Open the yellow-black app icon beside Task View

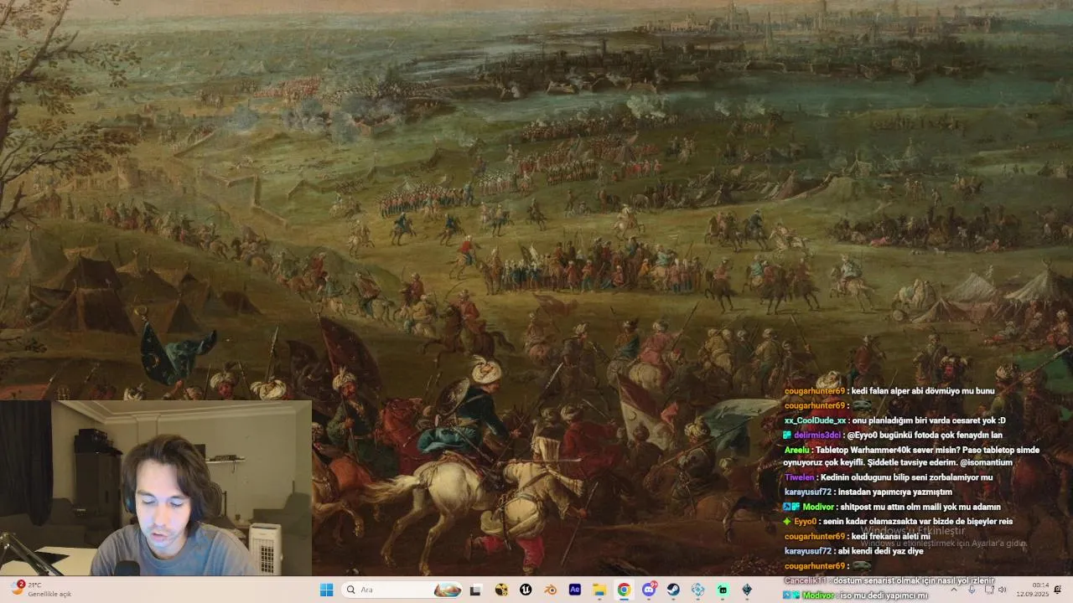500,590
